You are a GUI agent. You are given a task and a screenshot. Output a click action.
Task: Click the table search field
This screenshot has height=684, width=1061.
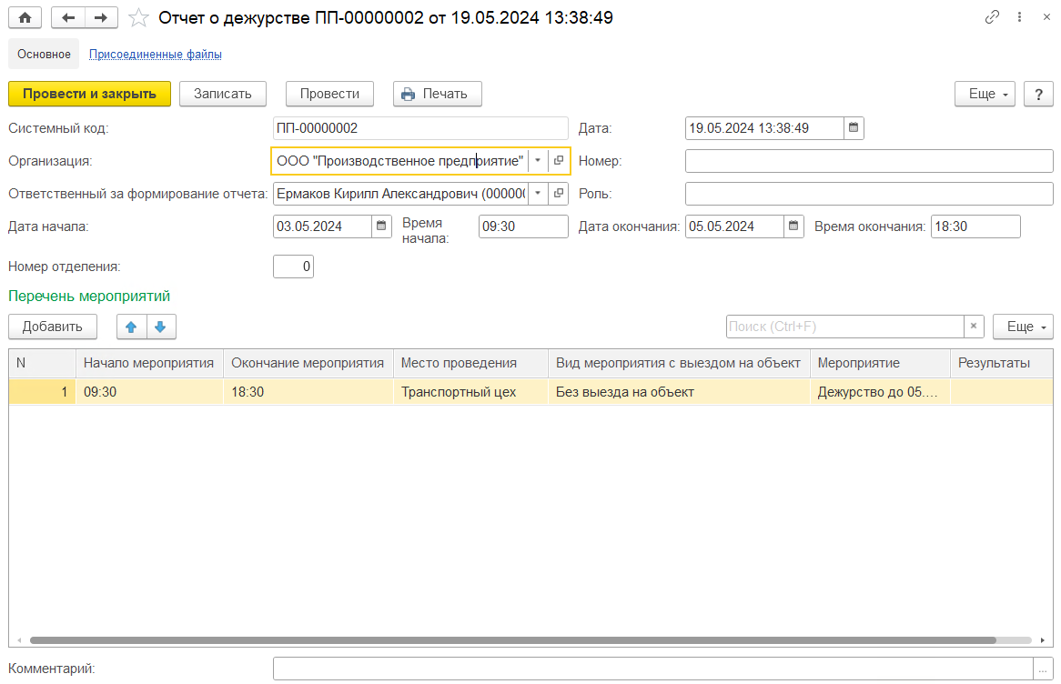click(844, 327)
